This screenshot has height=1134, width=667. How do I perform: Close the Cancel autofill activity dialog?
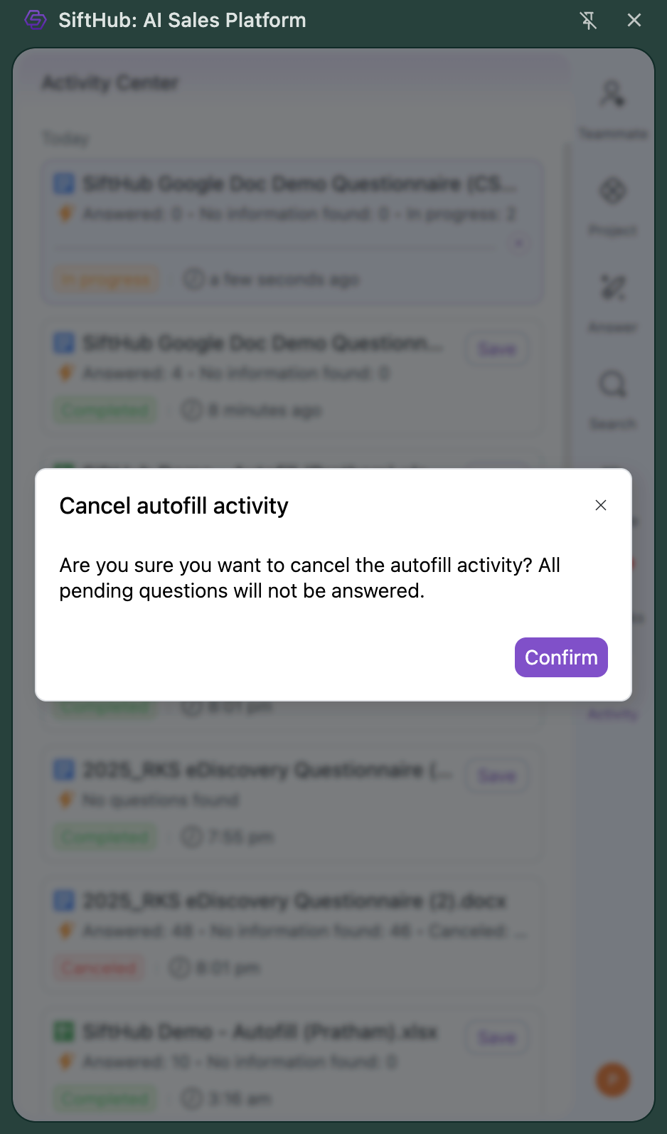point(601,505)
